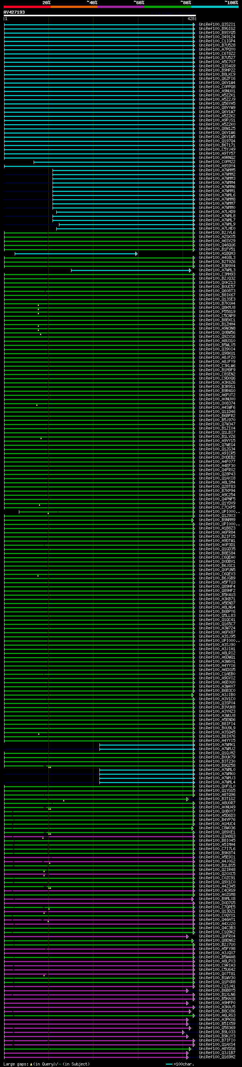Select UniRef100_Q169H2 label
Viewport: 242px width, 1067px height.
217,1057
